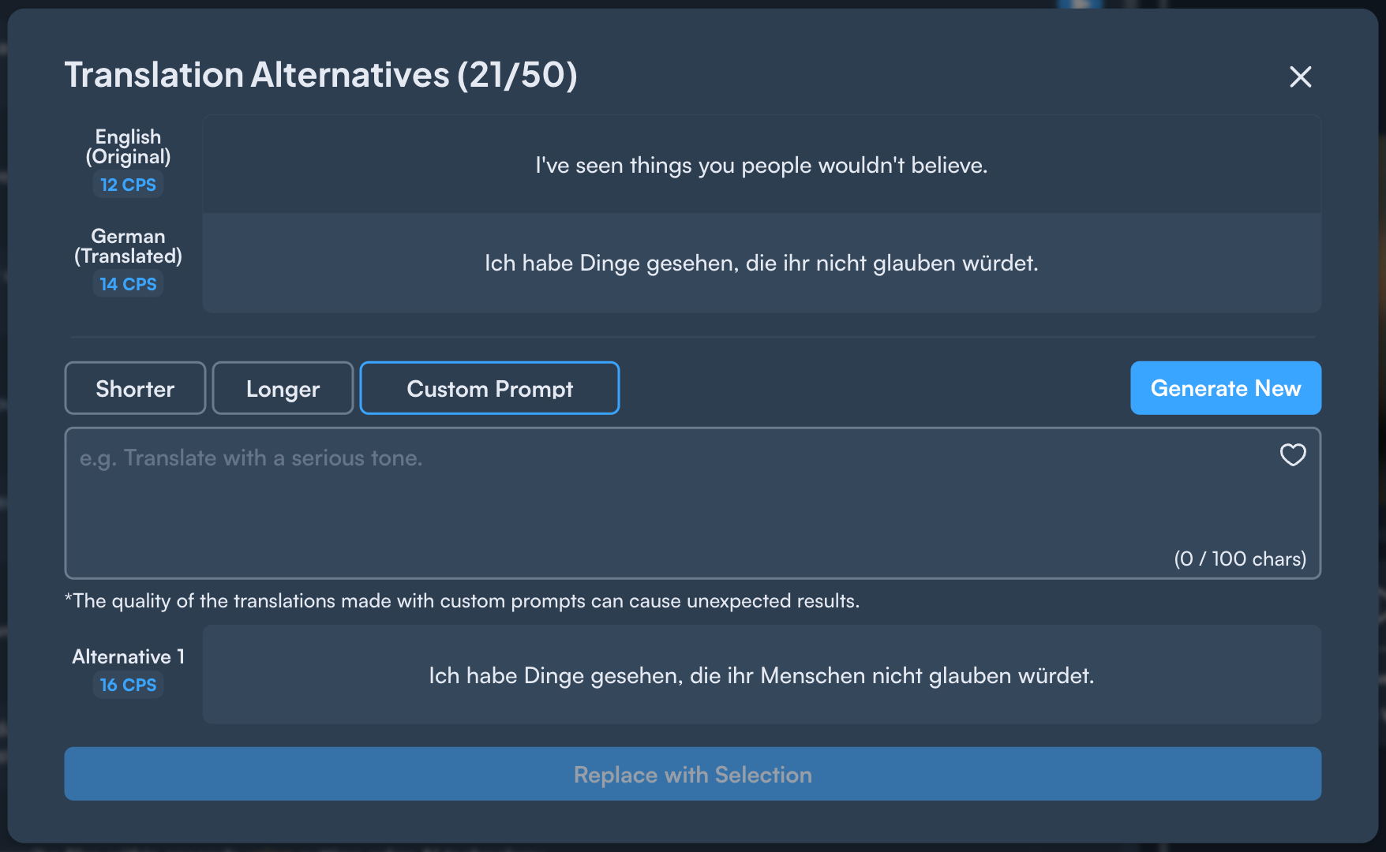The image size is (1386, 852).
Task: Click the 16 CPS badge
Action: click(128, 685)
